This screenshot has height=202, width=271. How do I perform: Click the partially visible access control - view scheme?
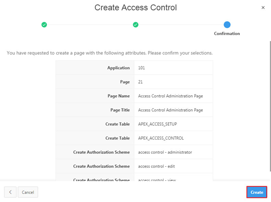click(157, 179)
